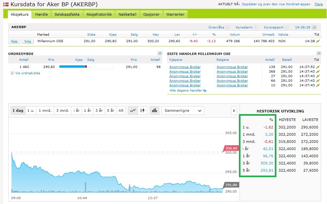327x204 pixels.
Task: Click the red sell-side order depth marker
Action: click(86, 67)
